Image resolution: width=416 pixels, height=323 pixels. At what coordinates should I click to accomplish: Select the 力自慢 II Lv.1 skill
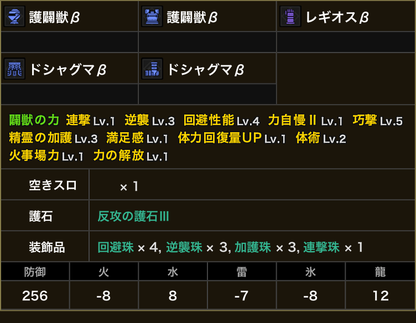(305, 121)
